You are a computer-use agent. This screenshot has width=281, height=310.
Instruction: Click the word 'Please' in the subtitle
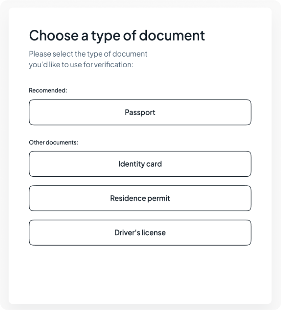click(40, 54)
